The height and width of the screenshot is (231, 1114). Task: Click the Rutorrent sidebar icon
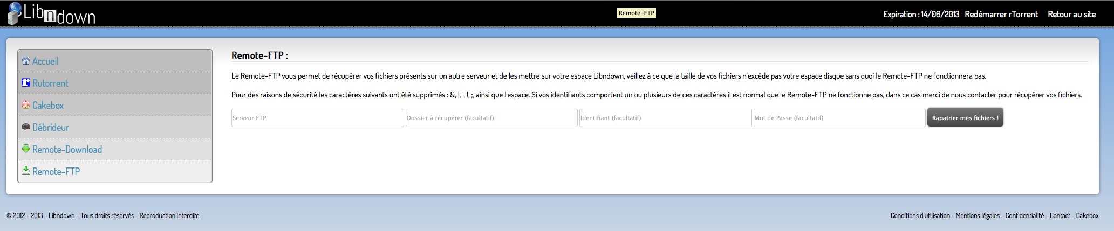coord(25,83)
